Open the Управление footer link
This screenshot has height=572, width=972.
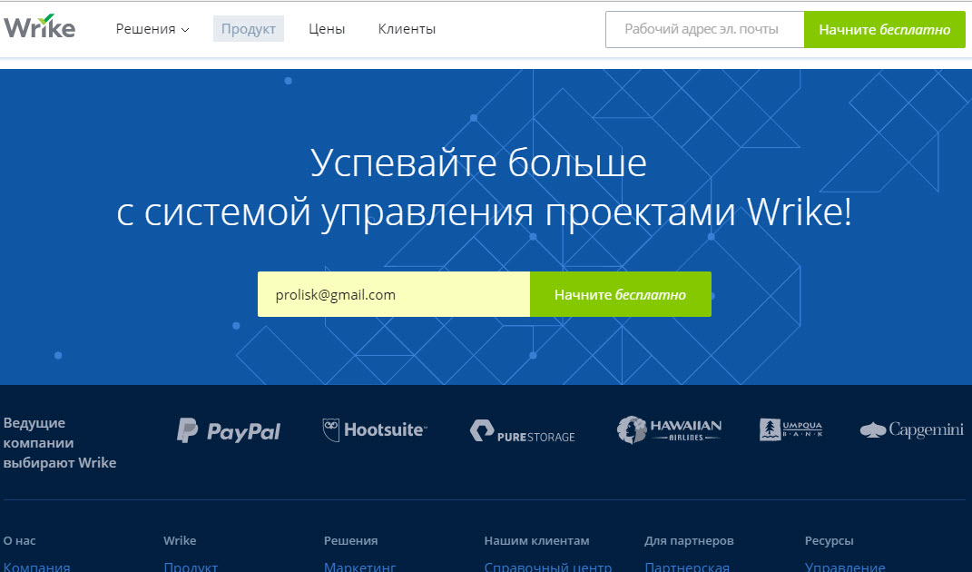click(x=845, y=567)
